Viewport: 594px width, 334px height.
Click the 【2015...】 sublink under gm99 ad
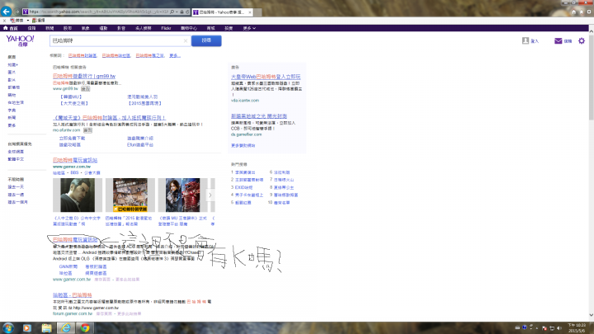144,103
